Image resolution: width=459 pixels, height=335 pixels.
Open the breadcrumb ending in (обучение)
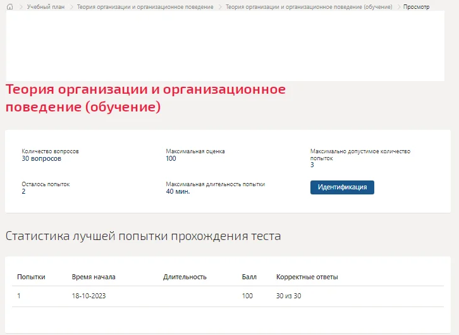pos(309,7)
